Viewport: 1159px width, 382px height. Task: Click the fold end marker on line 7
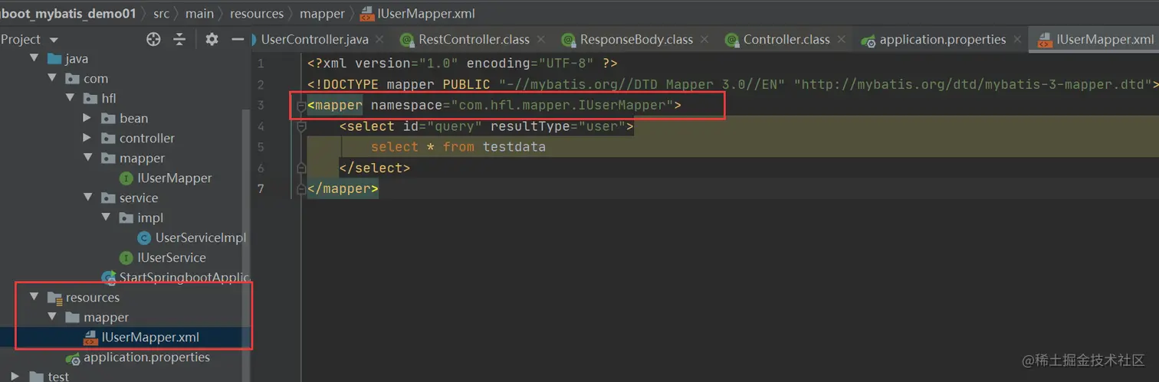(x=302, y=188)
